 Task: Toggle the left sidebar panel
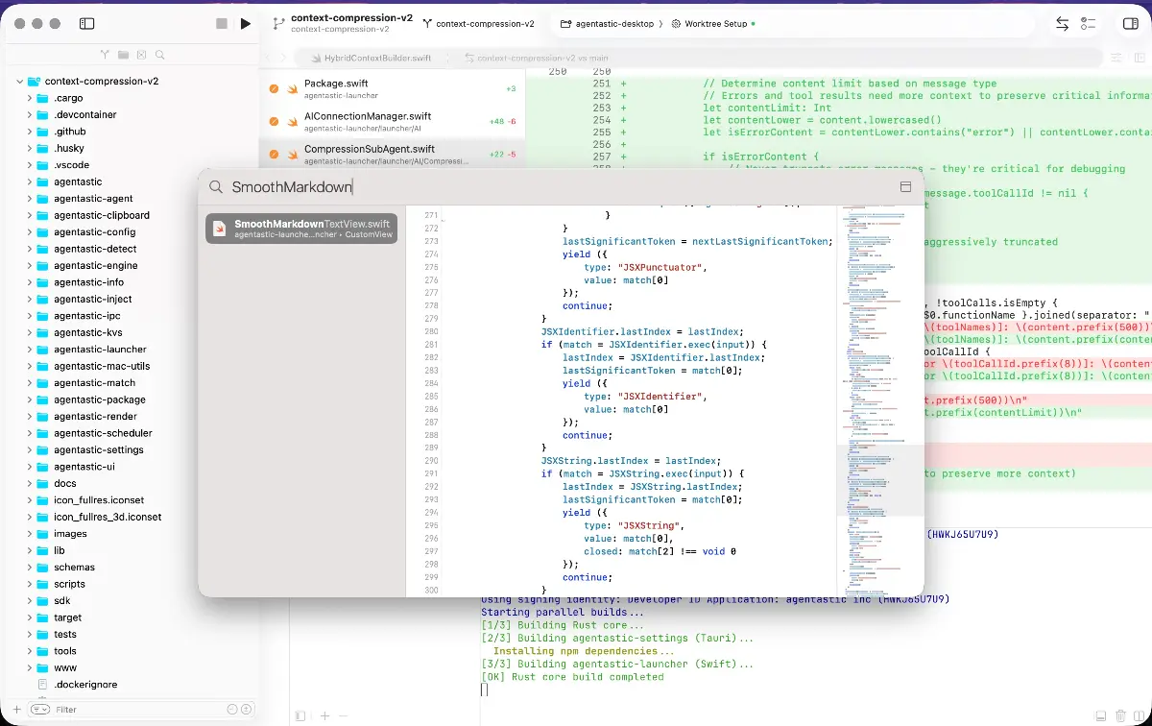click(86, 24)
